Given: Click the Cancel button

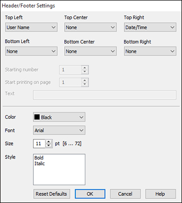Looking at the screenshot, I should 125,194.
